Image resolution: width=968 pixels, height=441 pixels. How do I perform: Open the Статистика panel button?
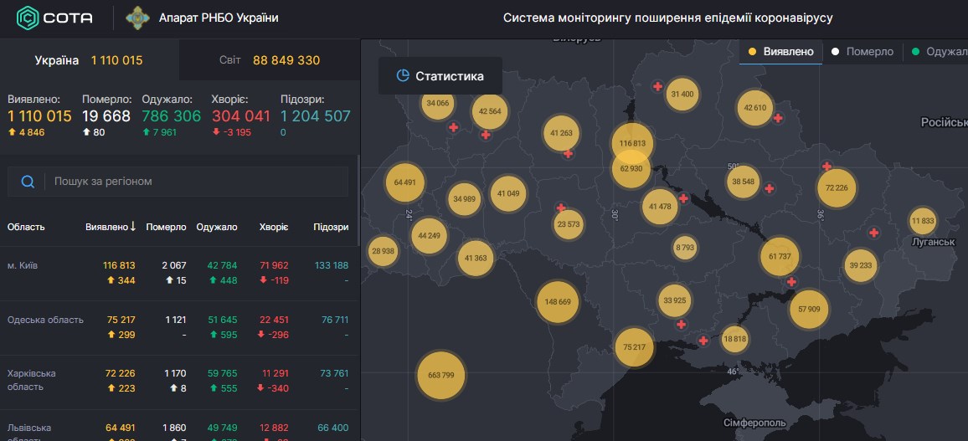(440, 76)
